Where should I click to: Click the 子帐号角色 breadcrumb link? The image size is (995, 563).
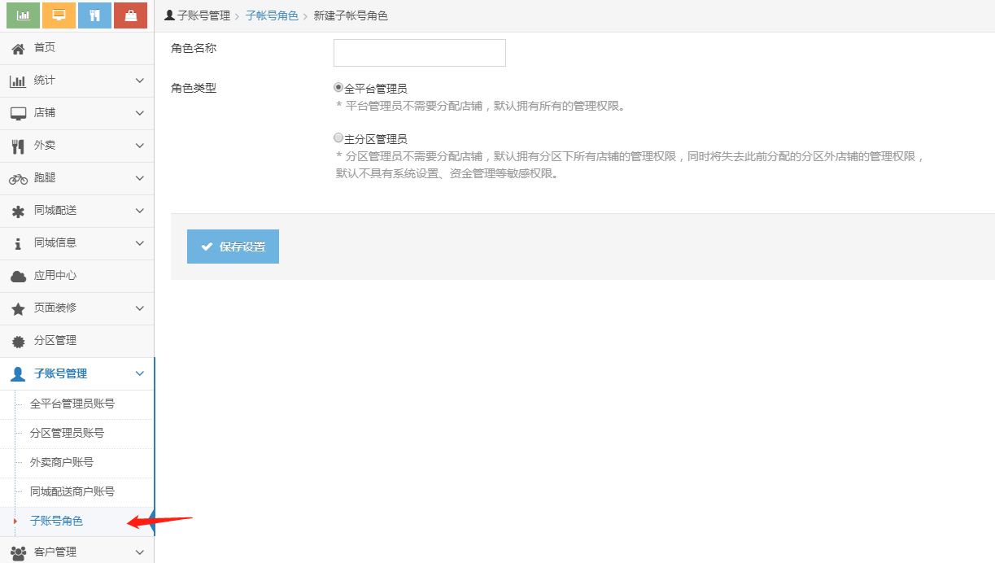[x=272, y=15]
